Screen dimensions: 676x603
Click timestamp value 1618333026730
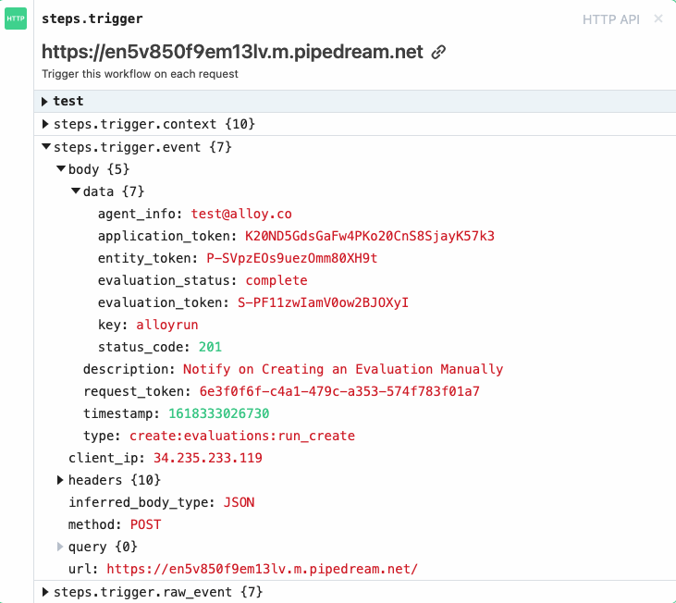(218, 413)
